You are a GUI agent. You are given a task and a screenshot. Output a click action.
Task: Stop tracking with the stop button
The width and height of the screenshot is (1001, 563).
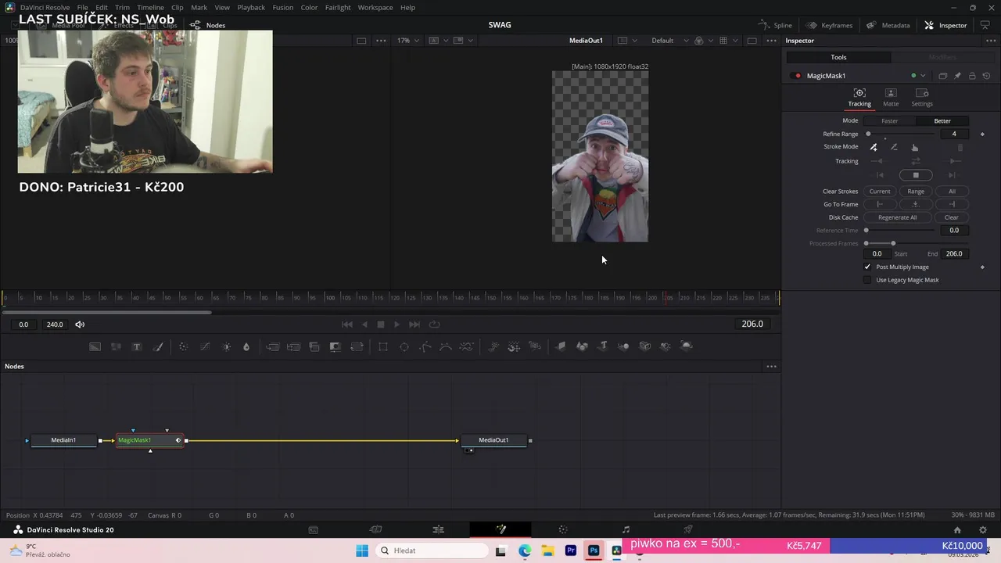point(916,175)
